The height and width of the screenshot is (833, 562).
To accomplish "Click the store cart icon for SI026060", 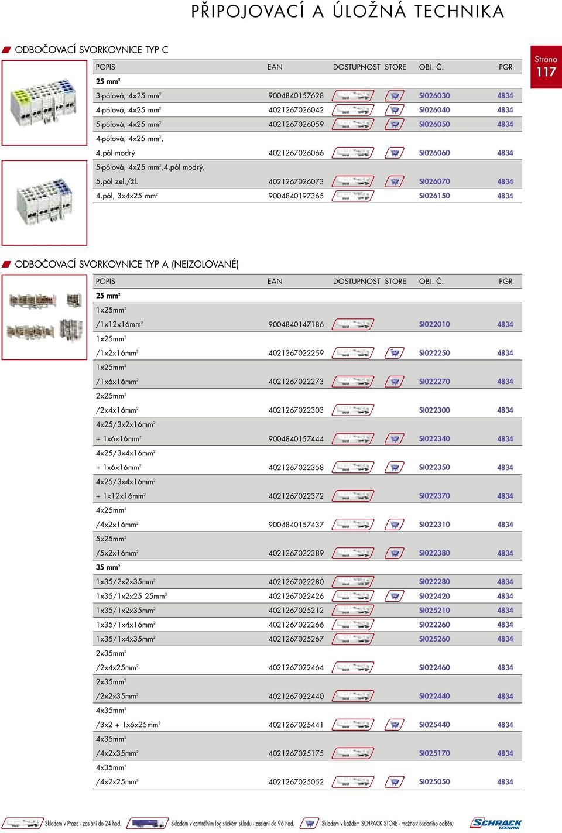I will tap(395, 153).
